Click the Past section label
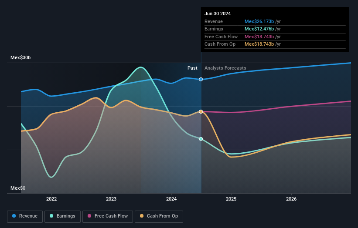This screenshot has height=228, width=358. 192,68
